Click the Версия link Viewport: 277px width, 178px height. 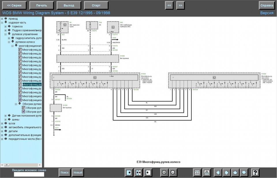[267, 13]
